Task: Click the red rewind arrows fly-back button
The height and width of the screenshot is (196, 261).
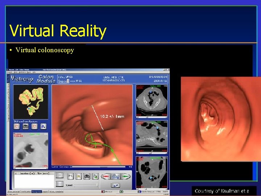Action: tap(106, 176)
